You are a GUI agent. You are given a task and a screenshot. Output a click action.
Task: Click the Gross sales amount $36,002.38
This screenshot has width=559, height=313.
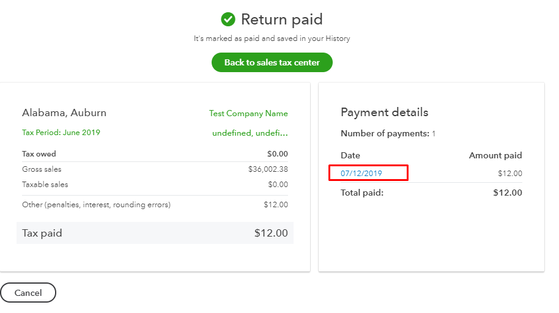click(268, 169)
